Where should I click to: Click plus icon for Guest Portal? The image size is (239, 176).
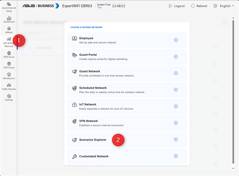click(x=176, y=57)
